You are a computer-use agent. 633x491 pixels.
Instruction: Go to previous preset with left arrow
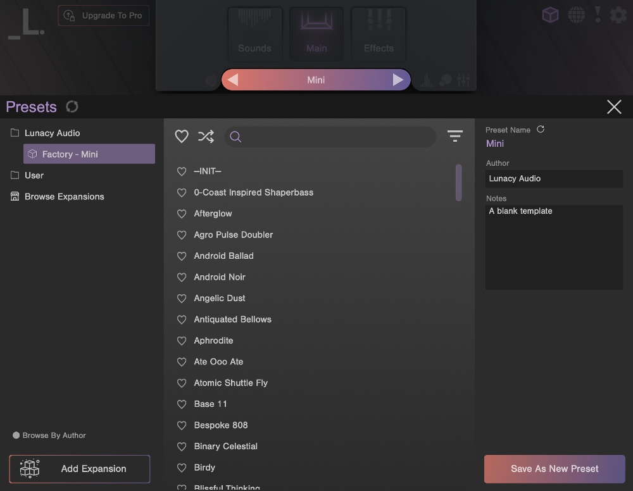pyautogui.click(x=233, y=80)
